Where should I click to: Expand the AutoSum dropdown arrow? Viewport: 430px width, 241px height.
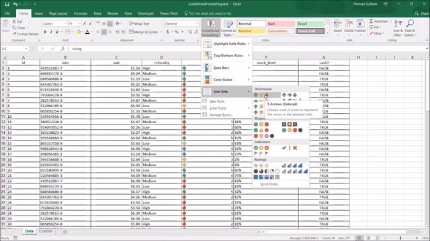coord(390,21)
